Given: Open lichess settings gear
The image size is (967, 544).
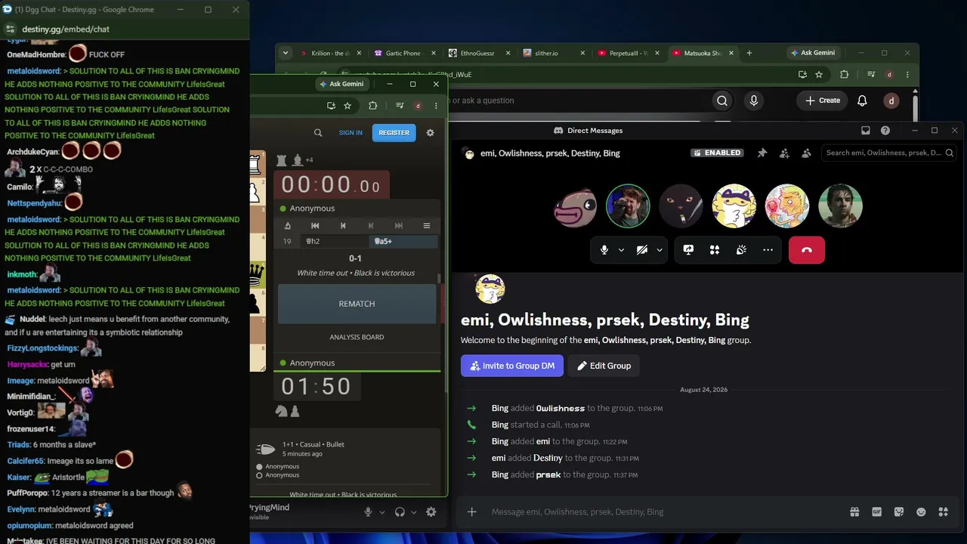Looking at the screenshot, I should 430,132.
